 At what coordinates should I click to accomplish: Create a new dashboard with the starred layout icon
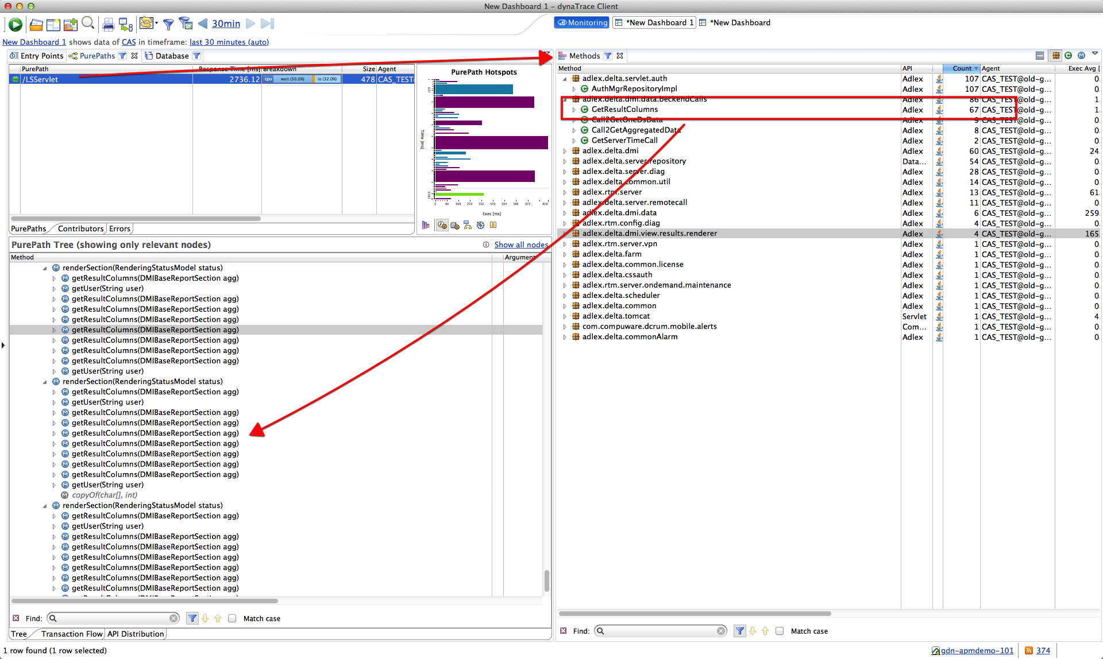pyautogui.click(x=53, y=24)
